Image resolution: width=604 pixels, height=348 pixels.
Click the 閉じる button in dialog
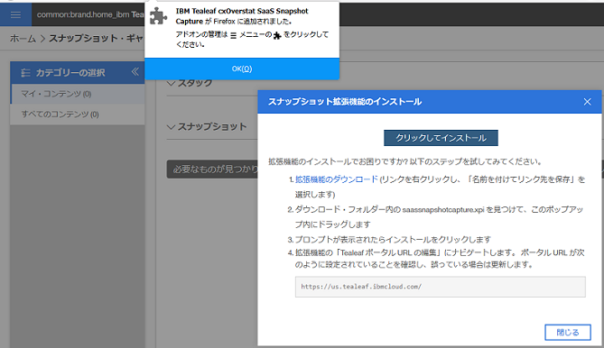click(x=567, y=333)
